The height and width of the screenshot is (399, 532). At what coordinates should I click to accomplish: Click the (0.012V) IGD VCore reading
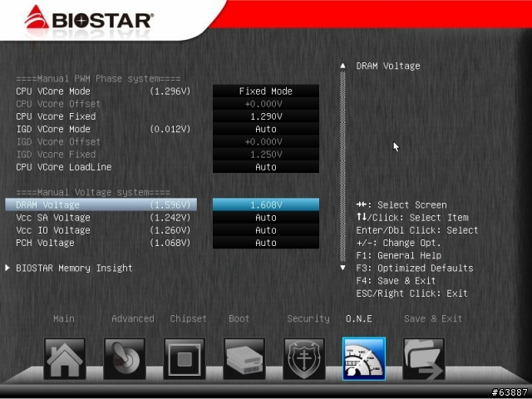pyautogui.click(x=170, y=129)
